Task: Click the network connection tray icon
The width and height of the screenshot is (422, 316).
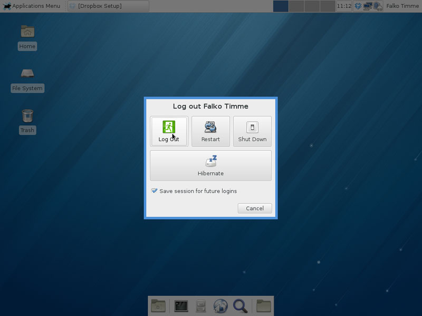Action: click(368, 6)
